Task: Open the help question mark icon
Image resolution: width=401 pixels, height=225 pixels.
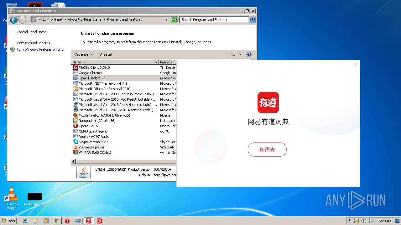Action: tap(249, 54)
